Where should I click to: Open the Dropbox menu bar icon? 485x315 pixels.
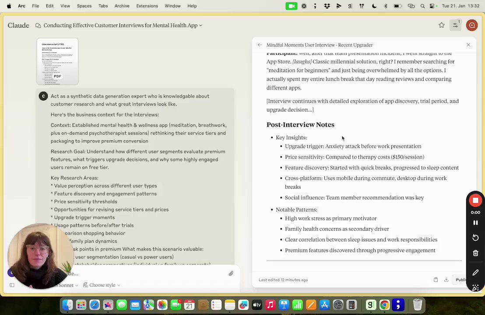tap(327, 6)
